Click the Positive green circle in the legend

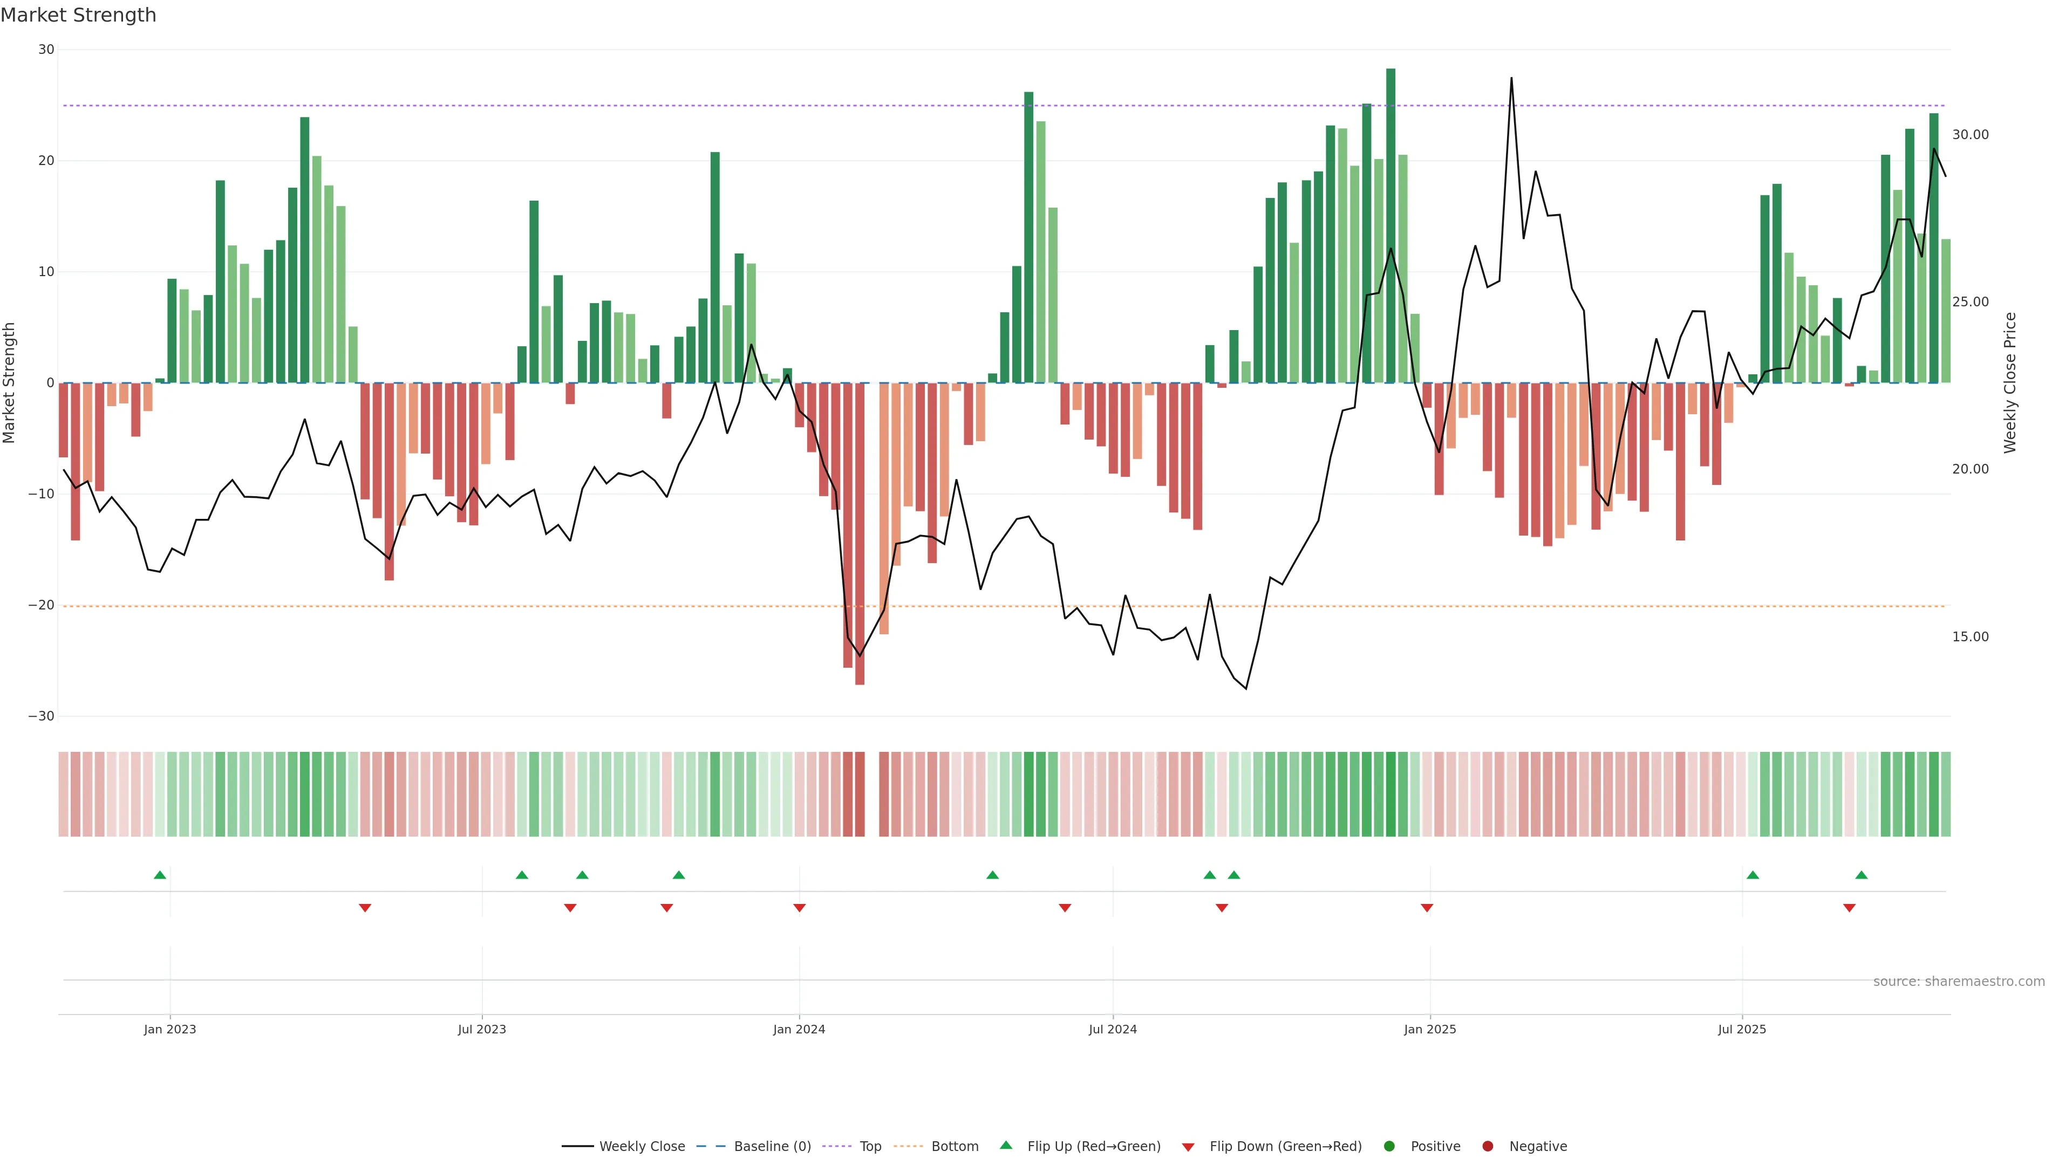click(x=1389, y=1147)
